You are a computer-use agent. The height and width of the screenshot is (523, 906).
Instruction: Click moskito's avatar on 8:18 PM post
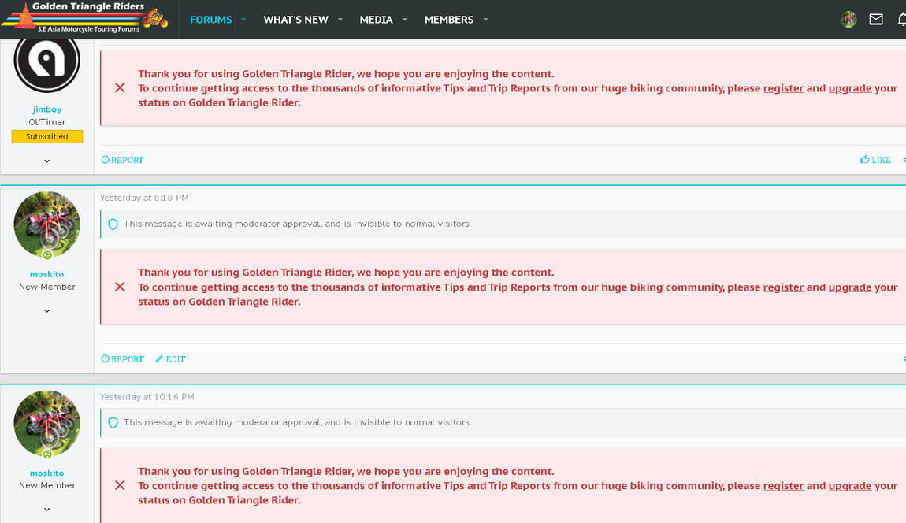click(x=47, y=224)
